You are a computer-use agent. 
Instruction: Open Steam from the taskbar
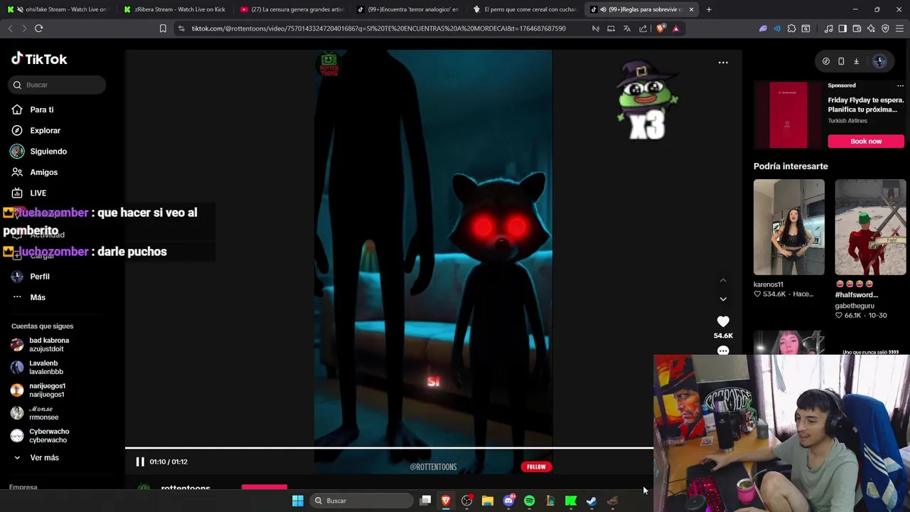coord(591,501)
